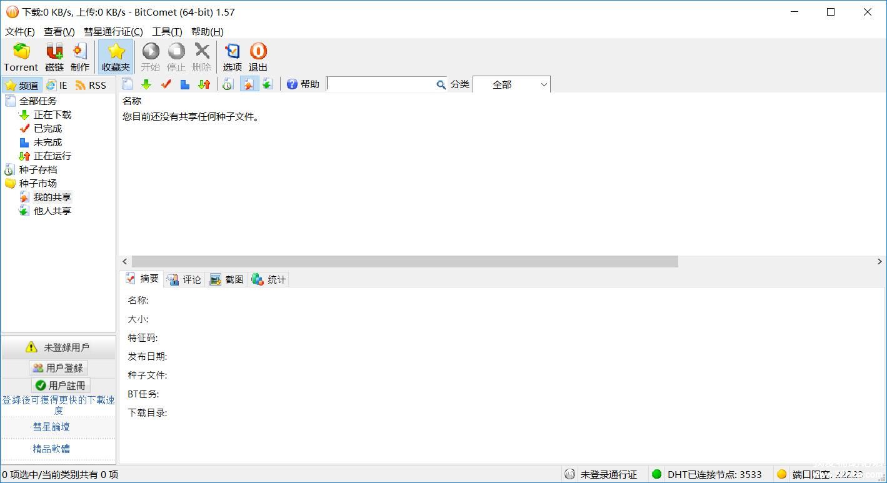887x483 pixels.
Task: Click the 发布日期: label in the summary pane
Action: coord(148,356)
